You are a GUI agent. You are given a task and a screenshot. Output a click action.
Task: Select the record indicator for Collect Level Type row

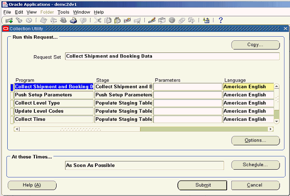click(12, 103)
